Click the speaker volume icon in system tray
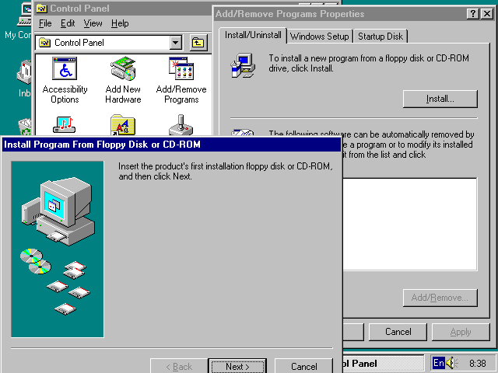Screen dimensions: 498x373 point(452,363)
